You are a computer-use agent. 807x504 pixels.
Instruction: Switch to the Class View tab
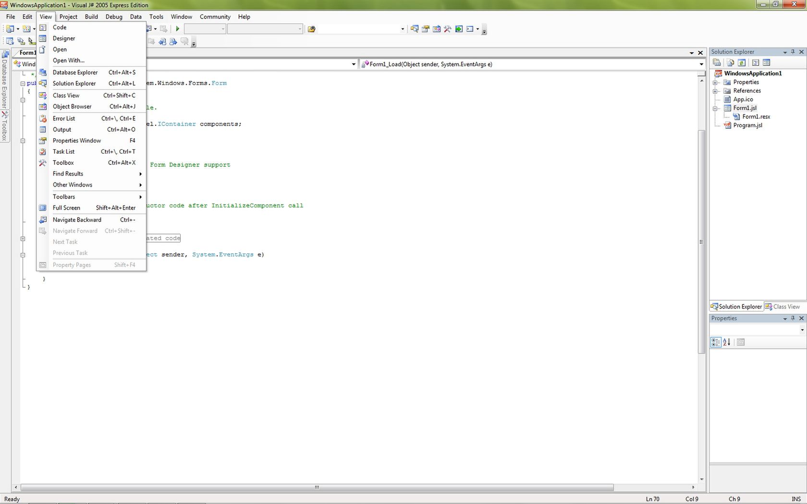click(x=783, y=307)
